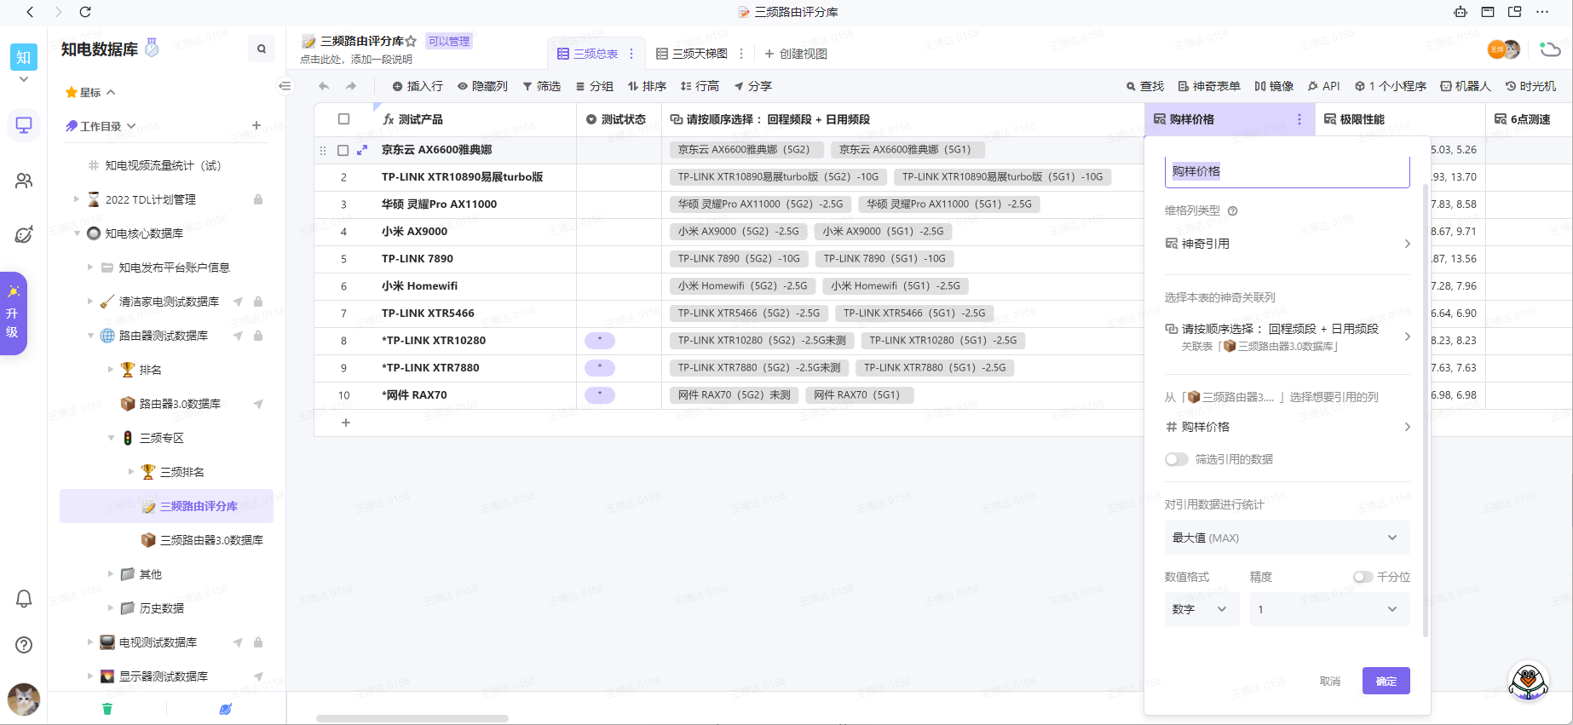Click the add new row plus icon
The image size is (1573, 725).
(346, 423)
